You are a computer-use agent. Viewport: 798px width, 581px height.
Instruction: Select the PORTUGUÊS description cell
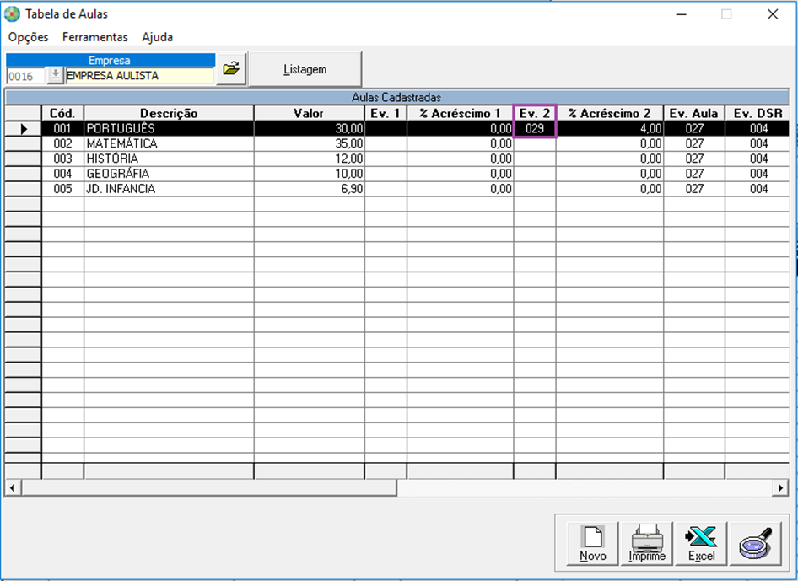(x=169, y=129)
